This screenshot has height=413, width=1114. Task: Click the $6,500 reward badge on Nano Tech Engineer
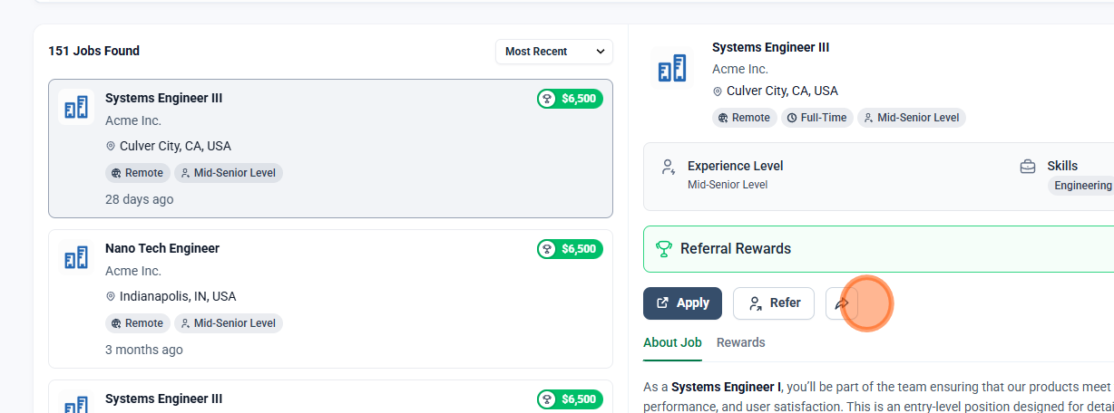pos(570,249)
